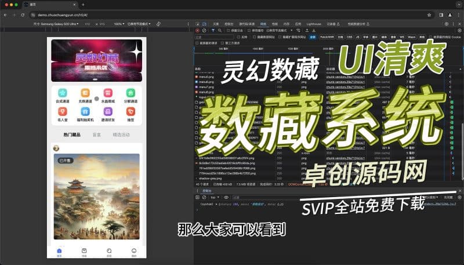464x265 pixels.
Task: Open 抽签 red icon in phone preview
Action: tap(130, 111)
